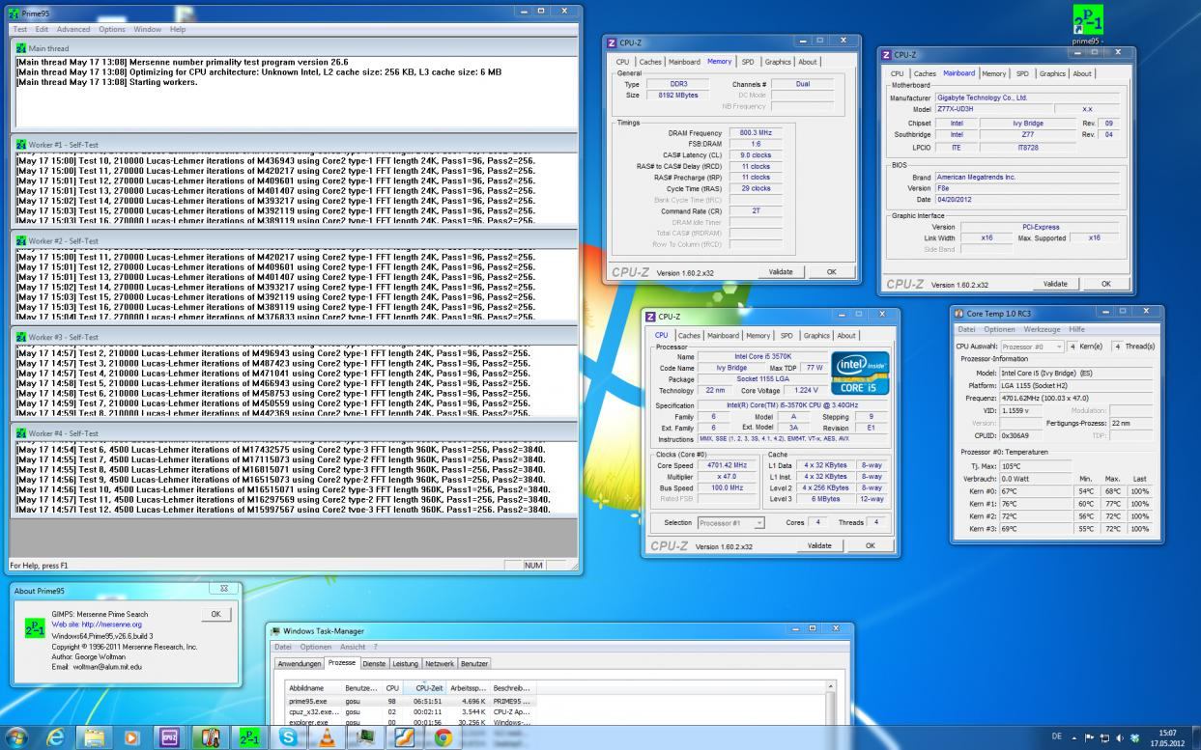The height and width of the screenshot is (750, 1201).
Task: Click OK in the About Prime95 dialog
Action: [x=215, y=614]
